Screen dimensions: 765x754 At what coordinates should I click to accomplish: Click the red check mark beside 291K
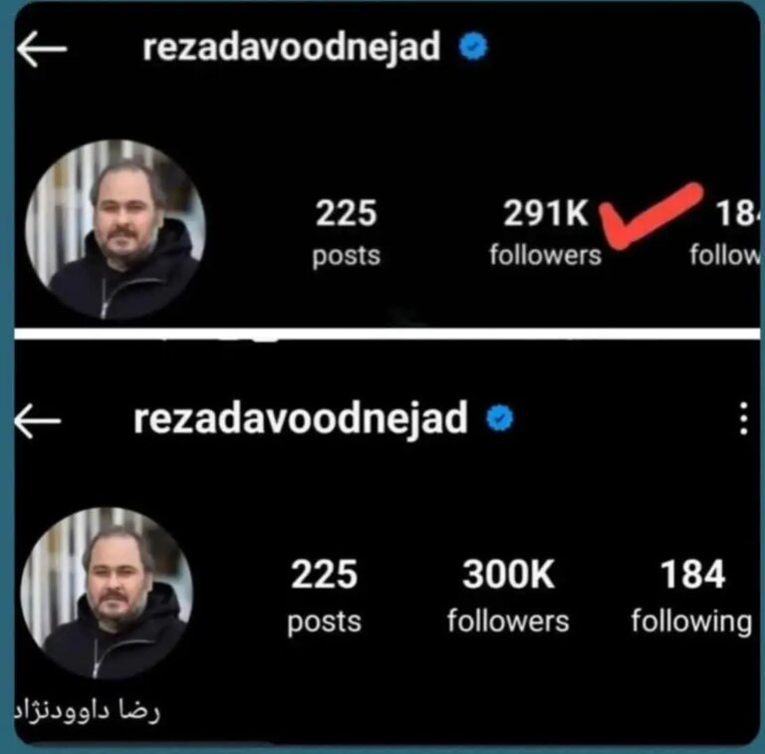point(650,216)
